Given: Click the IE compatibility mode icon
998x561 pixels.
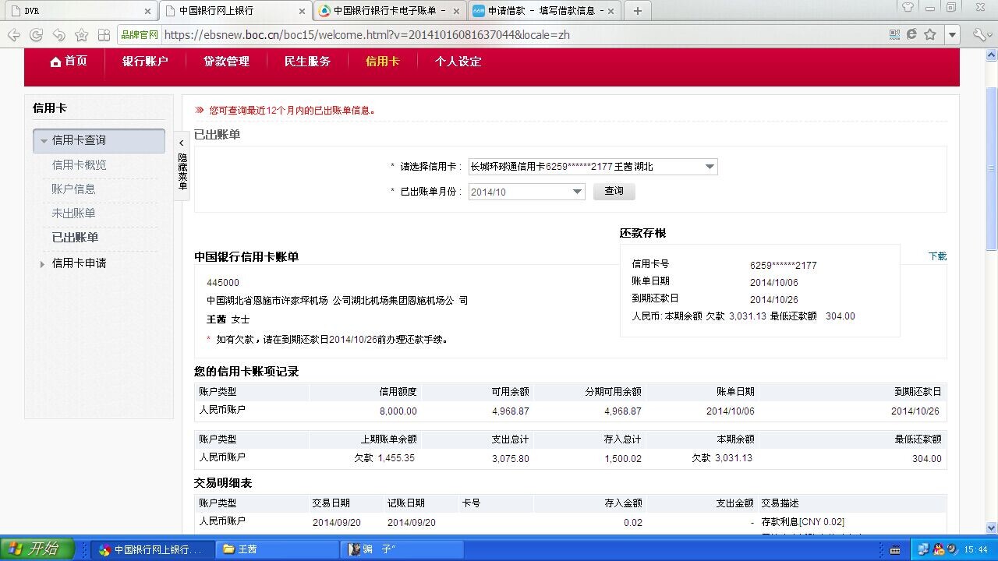Looking at the screenshot, I should (911, 34).
